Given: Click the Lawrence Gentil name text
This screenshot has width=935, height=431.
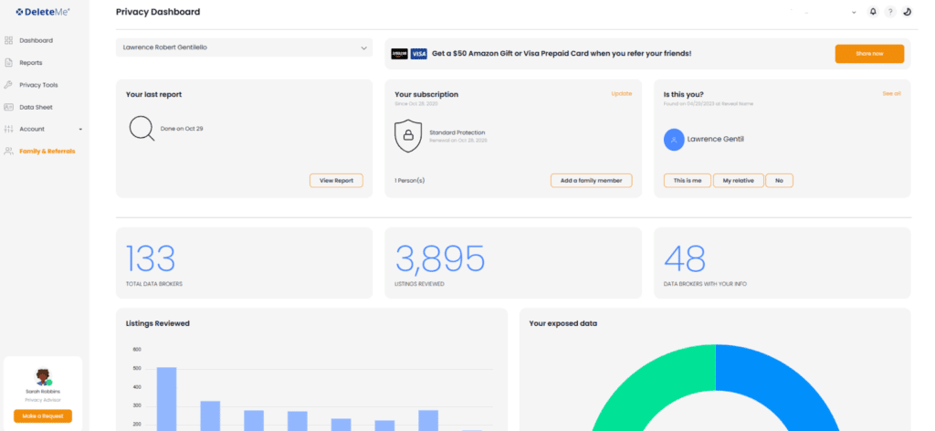Looking at the screenshot, I should pyautogui.click(x=716, y=140).
